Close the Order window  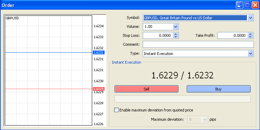pos(255,5)
